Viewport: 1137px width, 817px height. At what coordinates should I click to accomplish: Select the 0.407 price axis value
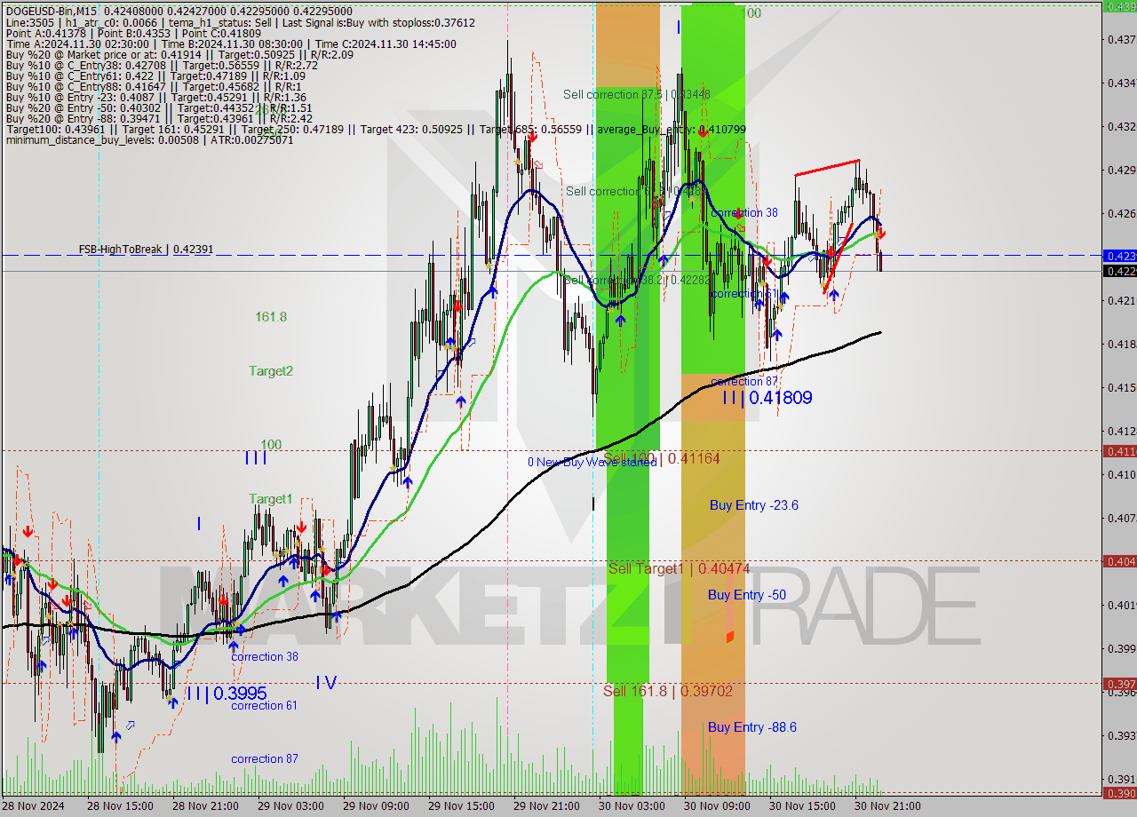(x=1120, y=518)
